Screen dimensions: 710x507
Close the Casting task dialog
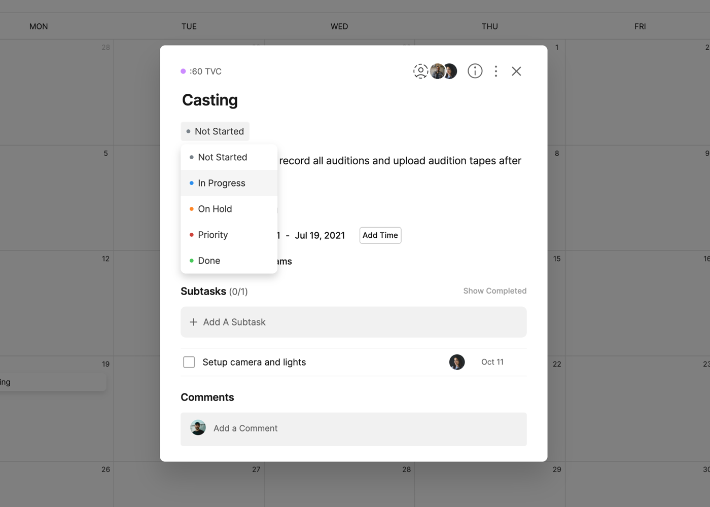(516, 71)
